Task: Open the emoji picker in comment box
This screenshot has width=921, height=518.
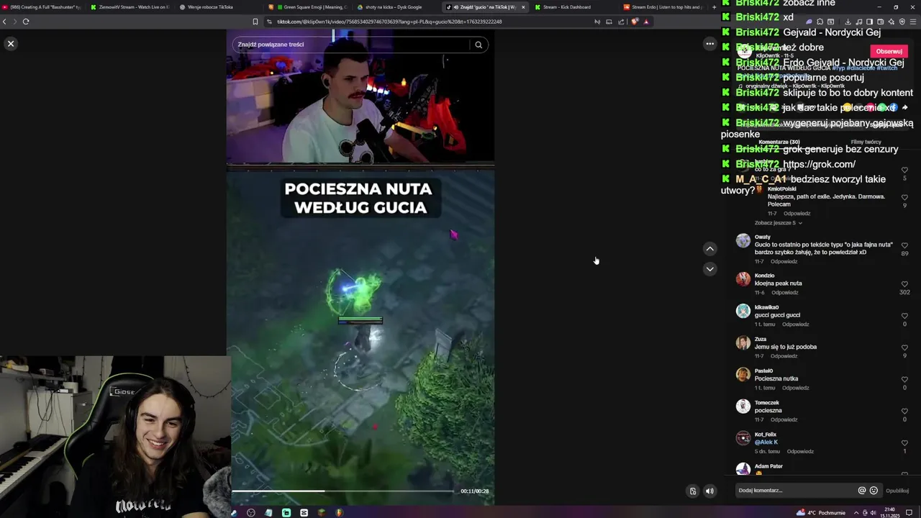Action: point(874,491)
